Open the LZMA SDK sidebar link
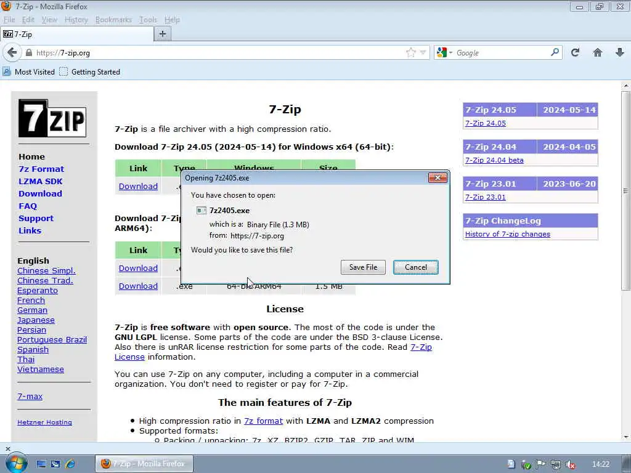 click(40, 182)
